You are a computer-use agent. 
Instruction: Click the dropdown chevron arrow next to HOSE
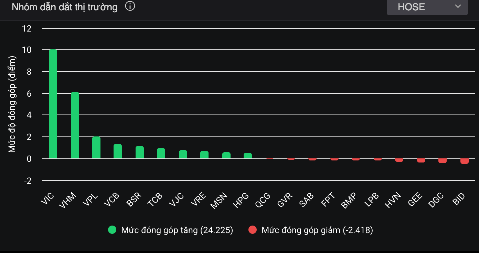[x=458, y=7]
